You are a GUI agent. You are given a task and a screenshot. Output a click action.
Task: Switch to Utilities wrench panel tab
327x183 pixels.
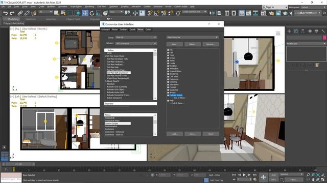pyautogui.click(x=323, y=31)
